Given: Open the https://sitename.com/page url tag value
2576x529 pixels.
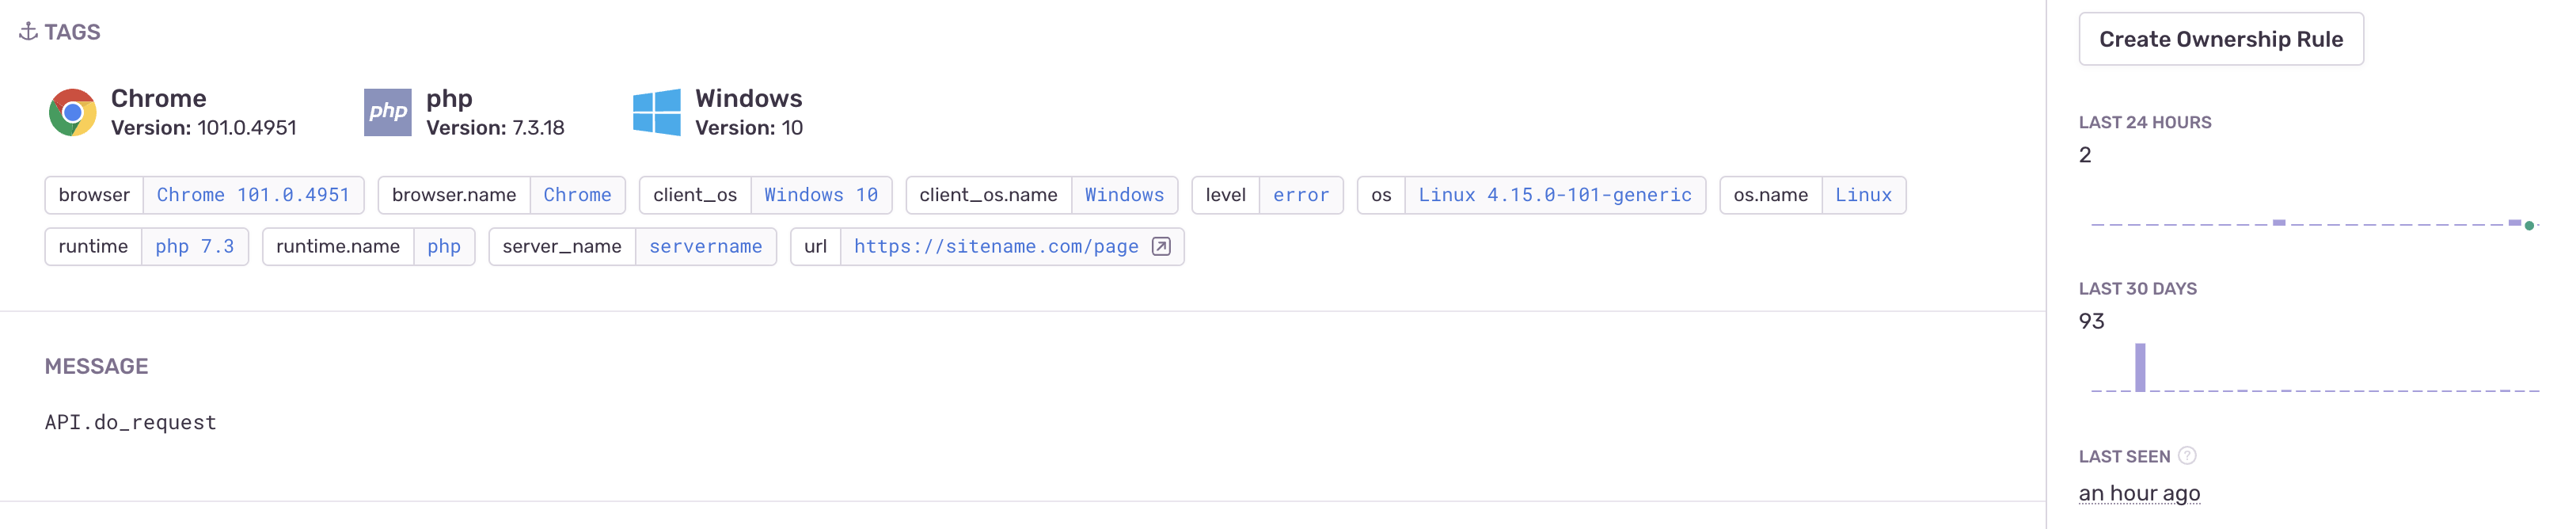Looking at the screenshot, I should pyautogui.click(x=994, y=246).
